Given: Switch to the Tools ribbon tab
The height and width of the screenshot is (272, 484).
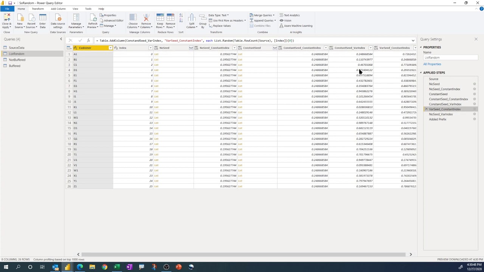Looking at the screenshot, I should click(x=88, y=9).
